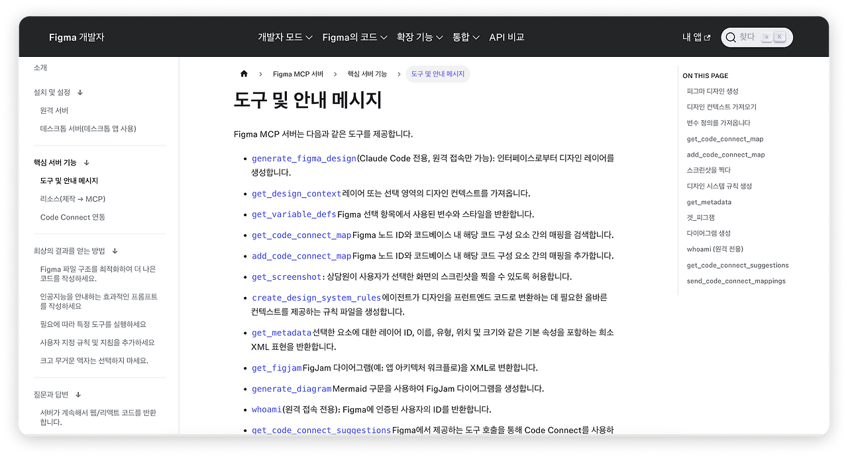Click generate_diagram tool link
848x457 pixels.
coord(291,389)
